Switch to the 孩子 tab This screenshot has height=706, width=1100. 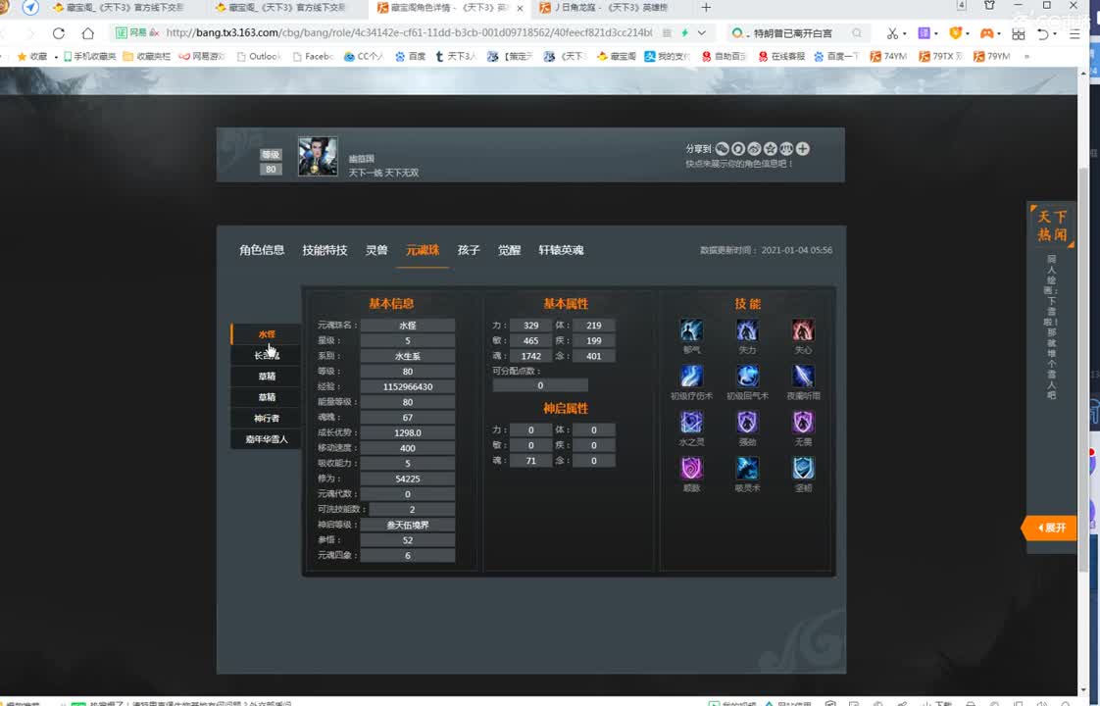(x=468, y=250)
